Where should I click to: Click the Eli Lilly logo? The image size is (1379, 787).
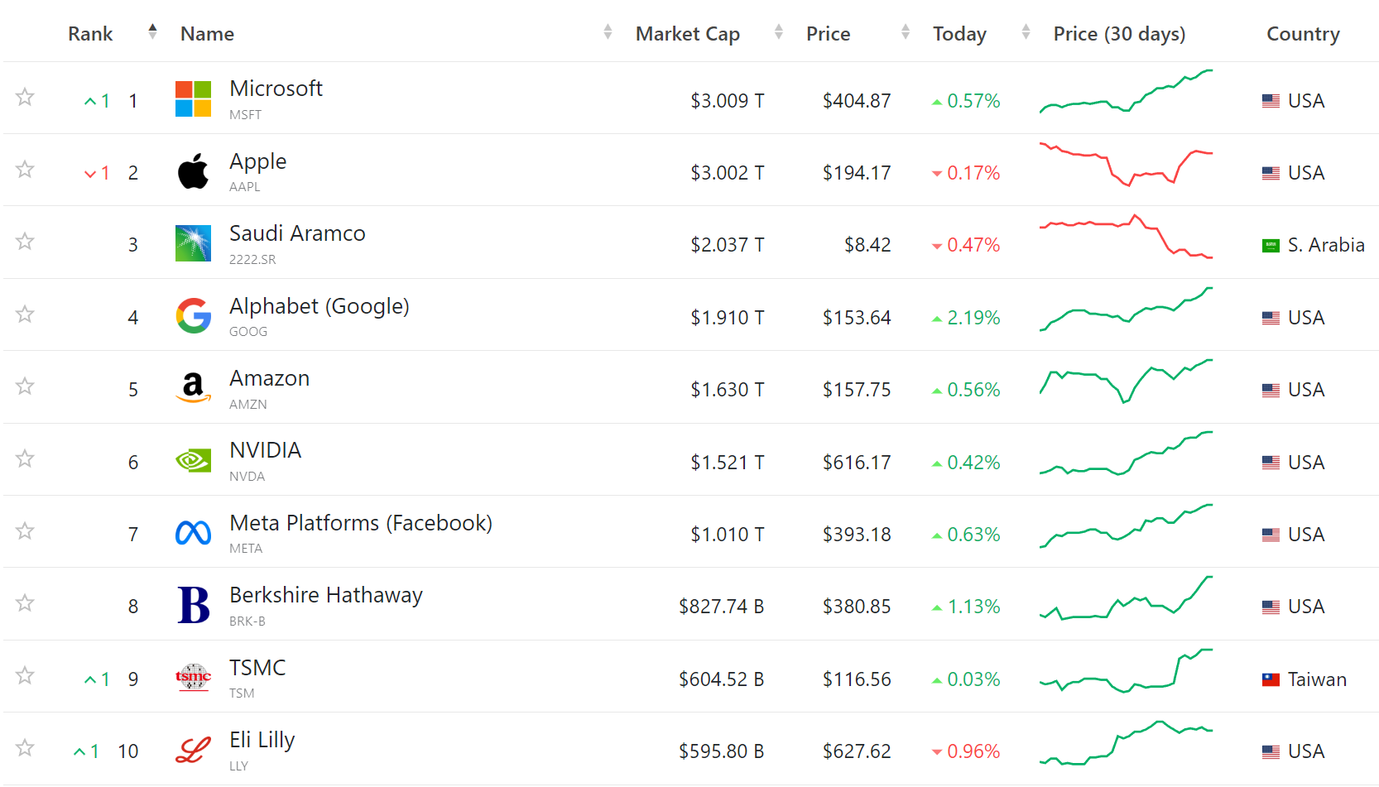pyautogui.click(x=193, y=751)
